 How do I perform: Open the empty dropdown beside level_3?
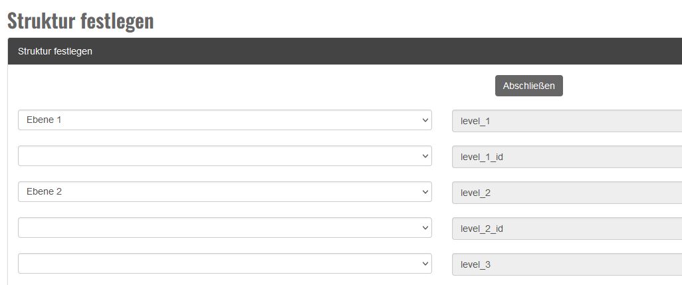point(224,264)
